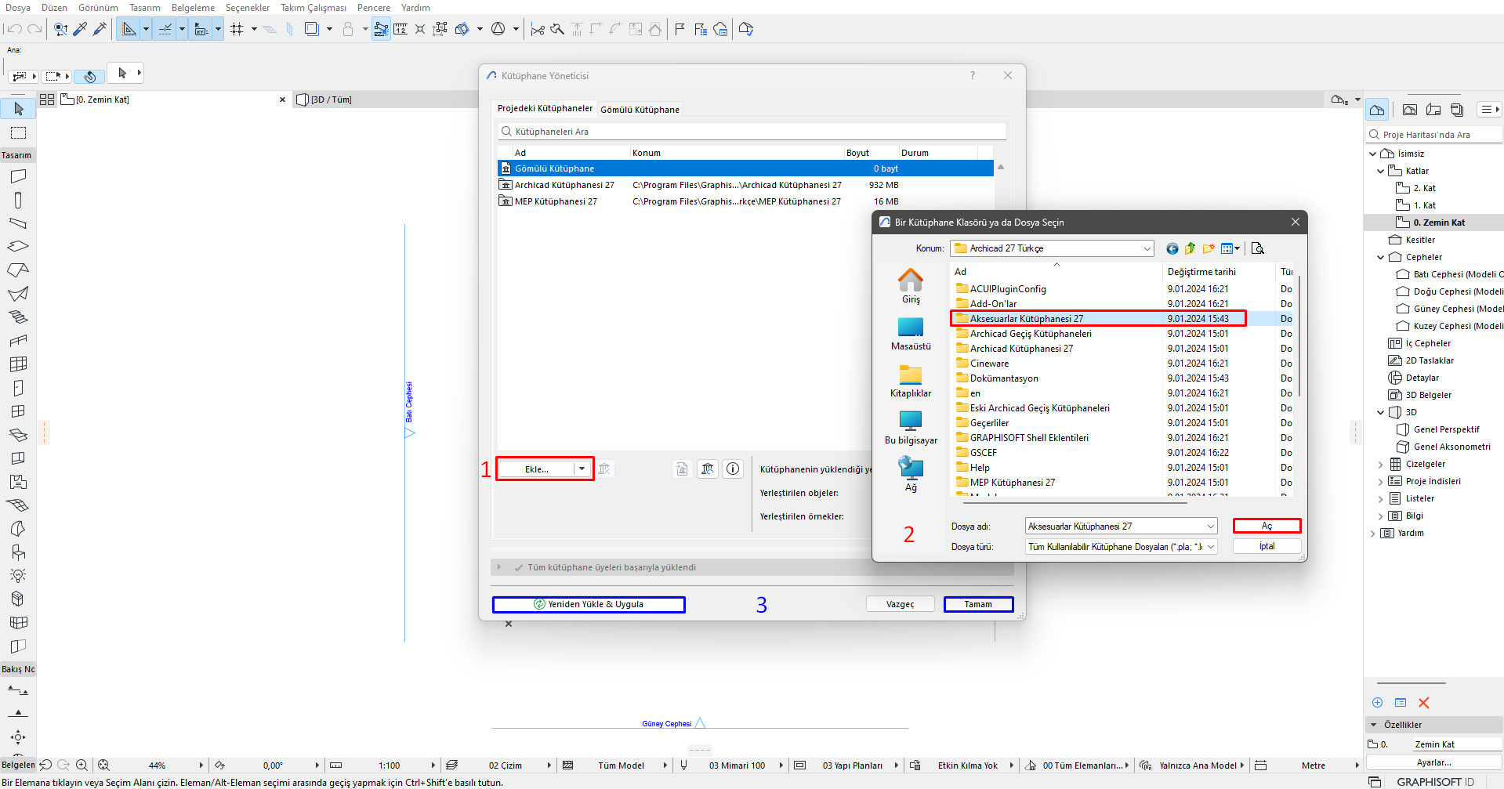Screen dimensions: 1504x789
Task: Open the Belgeleme menu
Action: [193, 8]
